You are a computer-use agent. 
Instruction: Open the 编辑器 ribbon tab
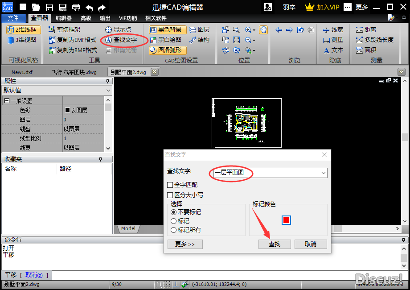click(63, 18)
